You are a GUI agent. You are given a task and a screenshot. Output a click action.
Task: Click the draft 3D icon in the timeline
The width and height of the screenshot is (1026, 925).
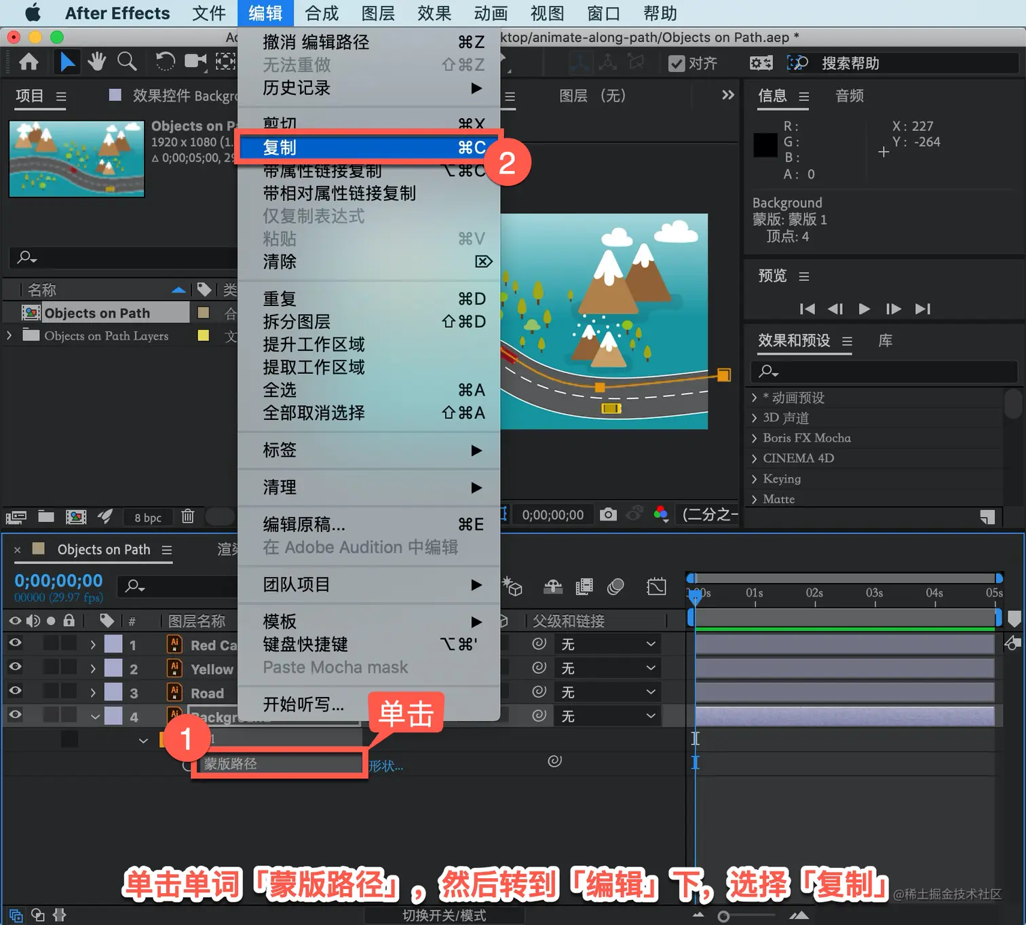(x=512, y=586)
